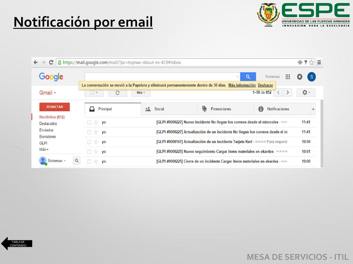Go to the next page of messages

point(288,92)
